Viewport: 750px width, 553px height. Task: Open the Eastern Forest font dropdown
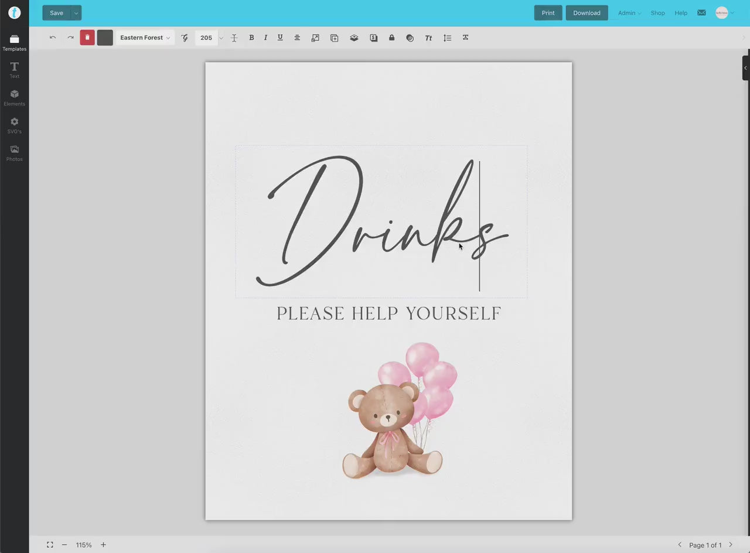point(145,37)
